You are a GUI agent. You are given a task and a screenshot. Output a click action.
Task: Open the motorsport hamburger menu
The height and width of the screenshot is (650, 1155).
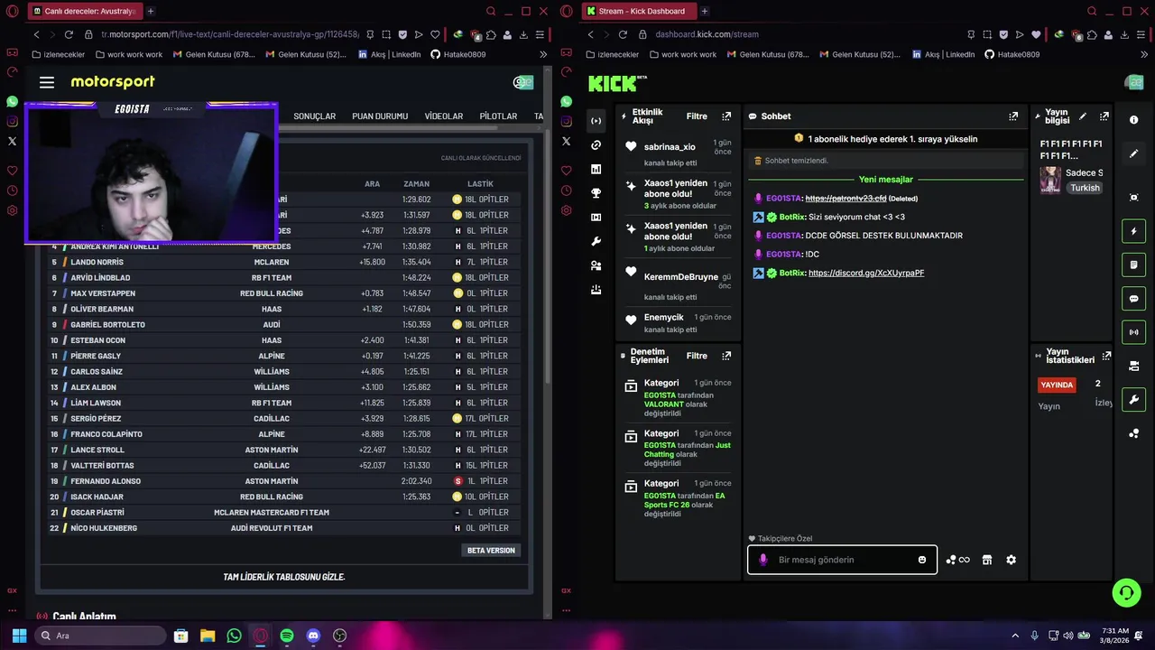click(x=47, y=82)
